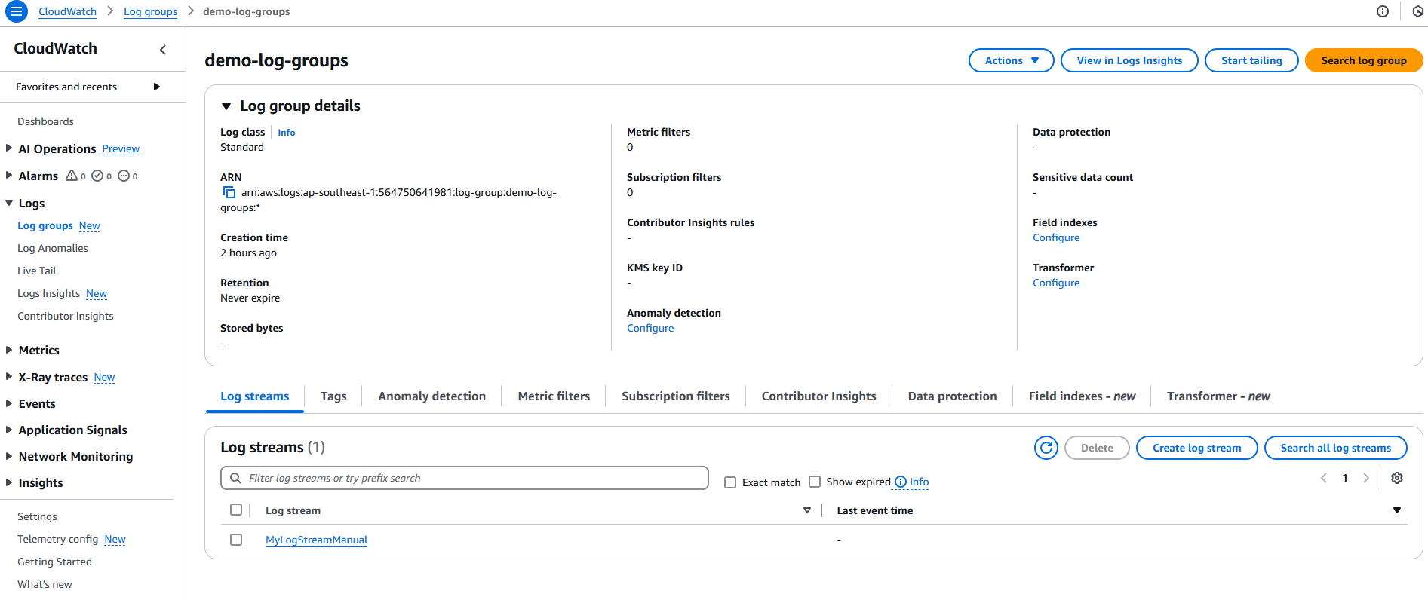Toggle the Show expired checkbox
The height and width of the screenshot is (597, 1428).
815,482
